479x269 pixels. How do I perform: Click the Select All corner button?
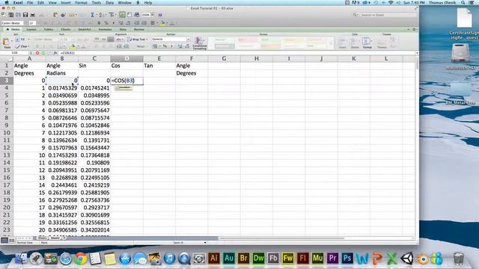(x=7, y=58)
